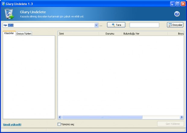Image resolution: width=187 pixels, height=133 pixels.
Task: Click the Geri Yükleme restore button
Action: [170, 124]
